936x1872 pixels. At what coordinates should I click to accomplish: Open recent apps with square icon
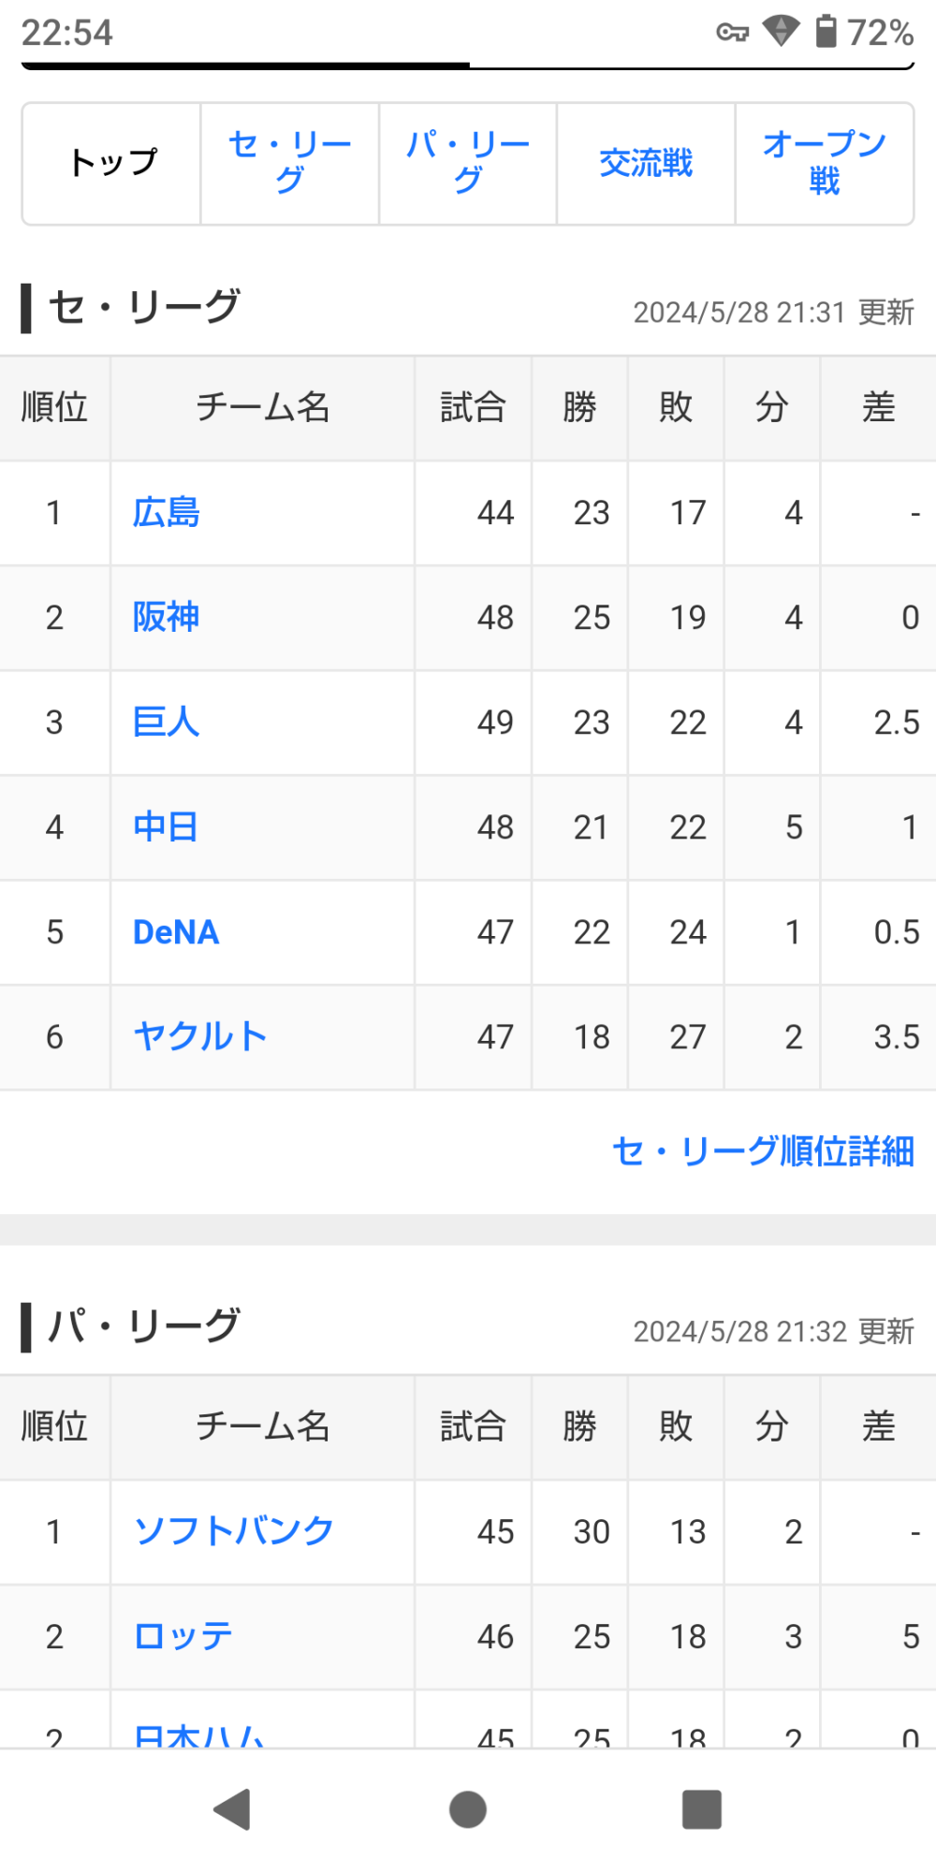pyautogui.click(x=702, y=1808)
